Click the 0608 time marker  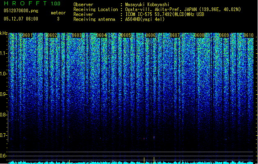point(199,35)
